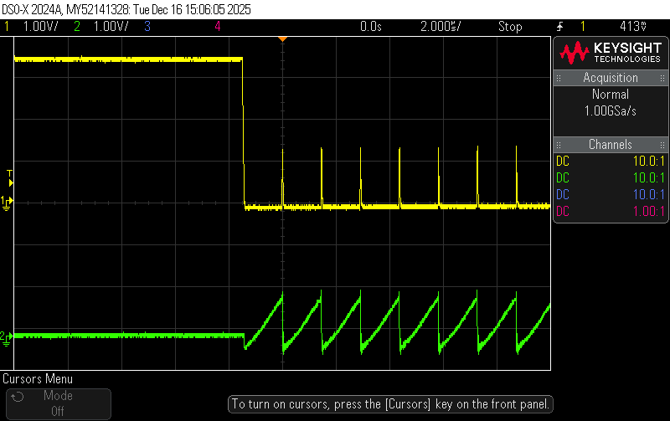670x421 pixels.
Task: Click the Mode softkey rotate arrow icon
Action: tap(18, 397)
